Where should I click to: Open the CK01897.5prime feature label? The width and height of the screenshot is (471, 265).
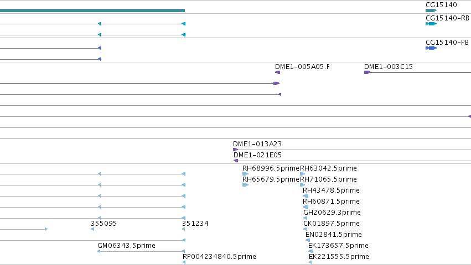coord(332,224)
